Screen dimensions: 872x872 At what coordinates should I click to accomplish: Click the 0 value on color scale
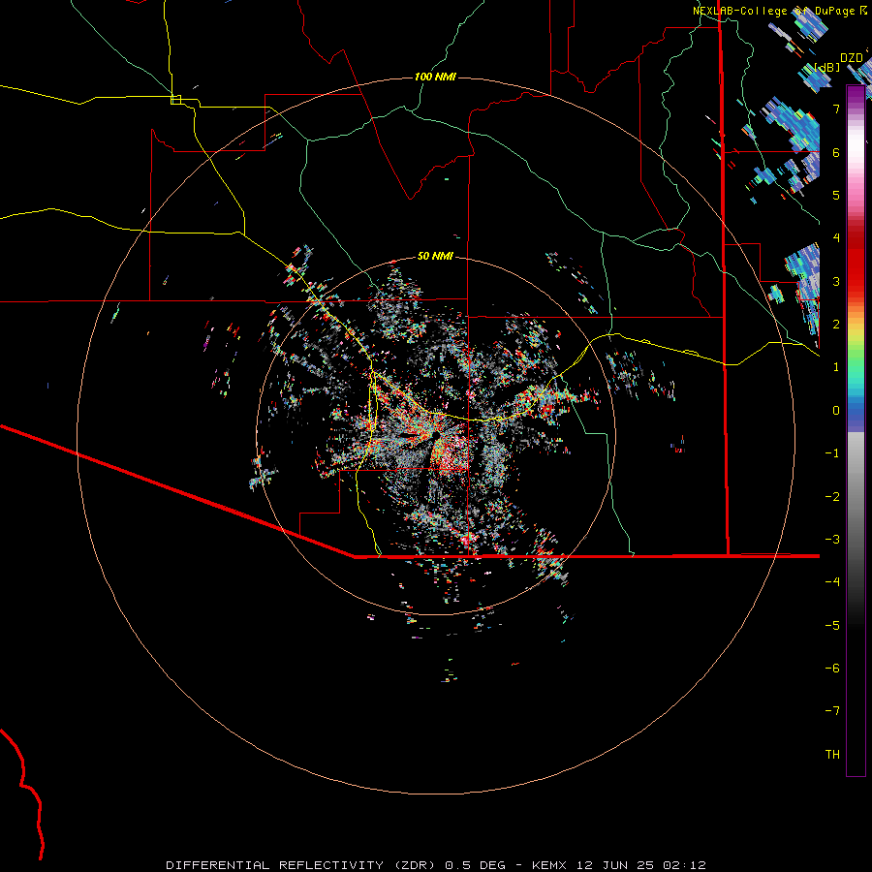(x=836, y=411)
